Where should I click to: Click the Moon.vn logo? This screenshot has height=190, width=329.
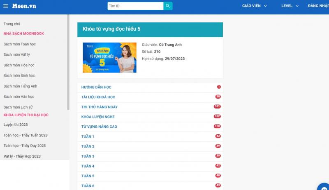24,6
